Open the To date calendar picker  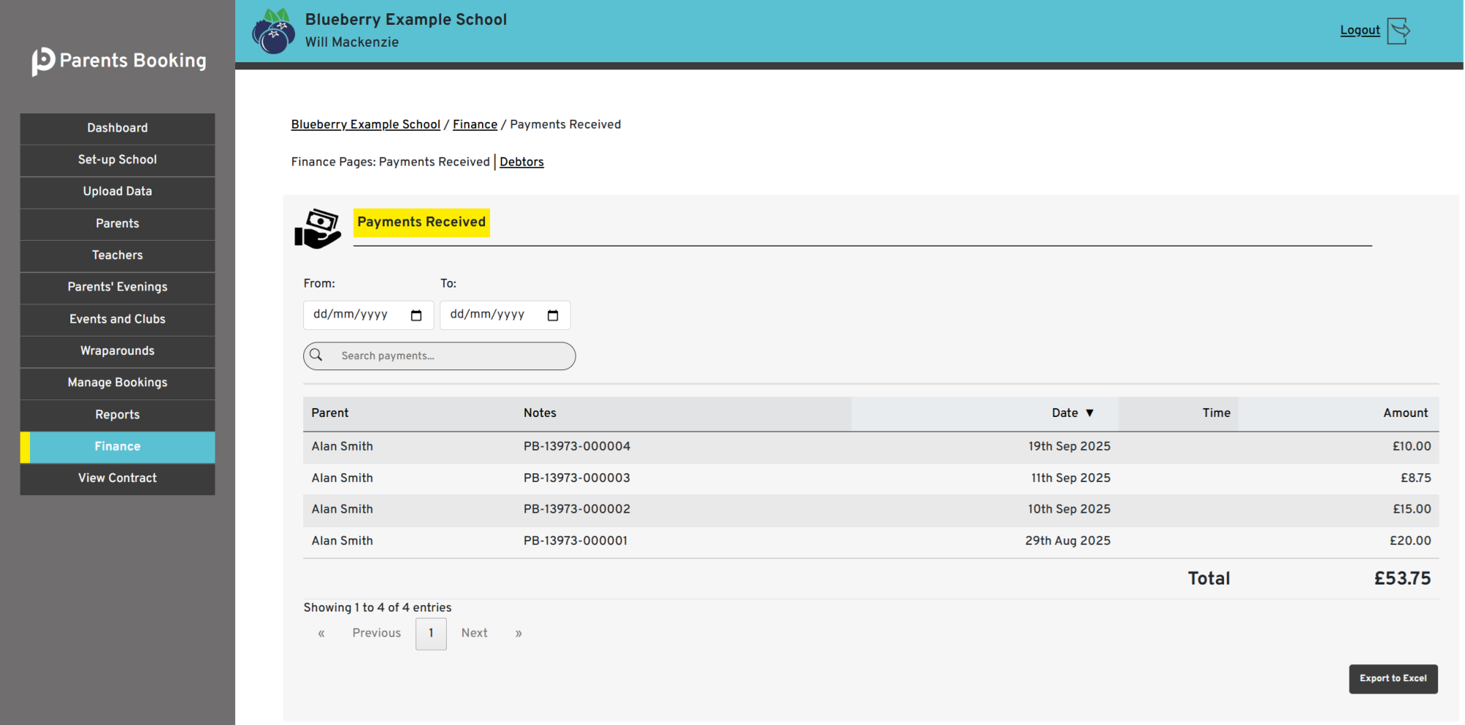click(553, 315)
